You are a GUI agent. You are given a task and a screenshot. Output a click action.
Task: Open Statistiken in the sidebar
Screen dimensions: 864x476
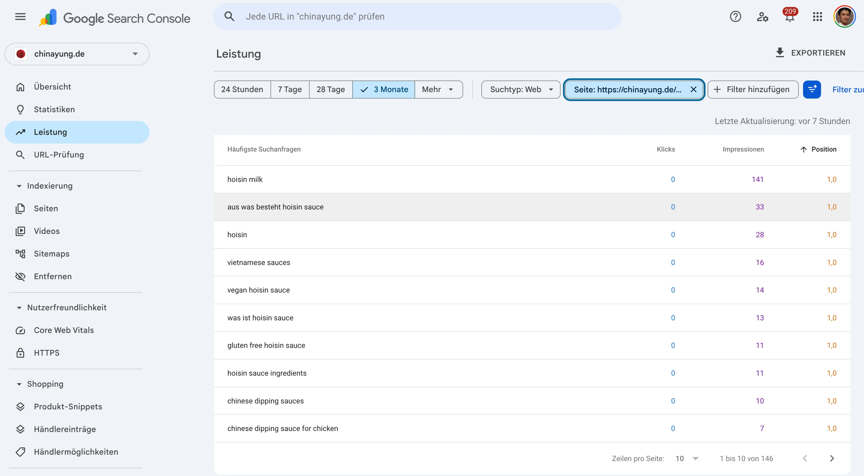77,109
